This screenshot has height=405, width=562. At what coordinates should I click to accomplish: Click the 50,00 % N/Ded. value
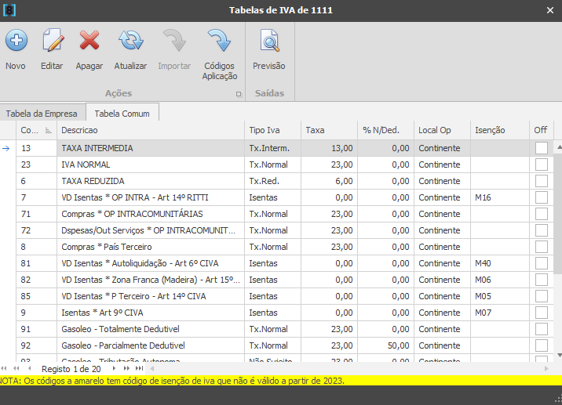(x=385, y=345)
